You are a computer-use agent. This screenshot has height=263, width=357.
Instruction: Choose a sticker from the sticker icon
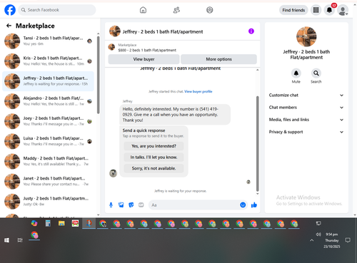[x=131, y=205]
